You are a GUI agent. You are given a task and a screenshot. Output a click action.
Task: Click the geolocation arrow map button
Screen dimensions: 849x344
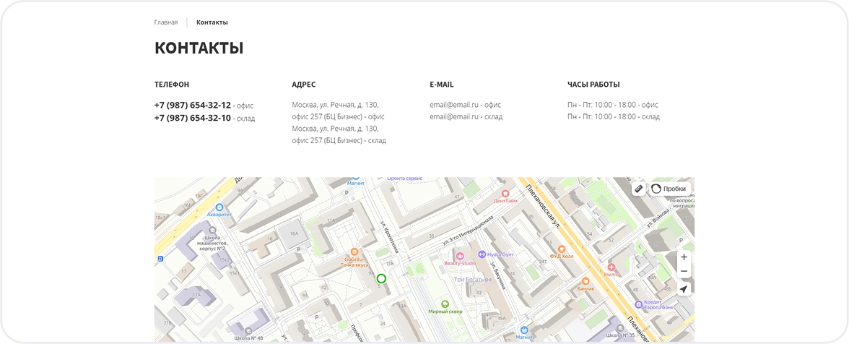coord(684,289)
